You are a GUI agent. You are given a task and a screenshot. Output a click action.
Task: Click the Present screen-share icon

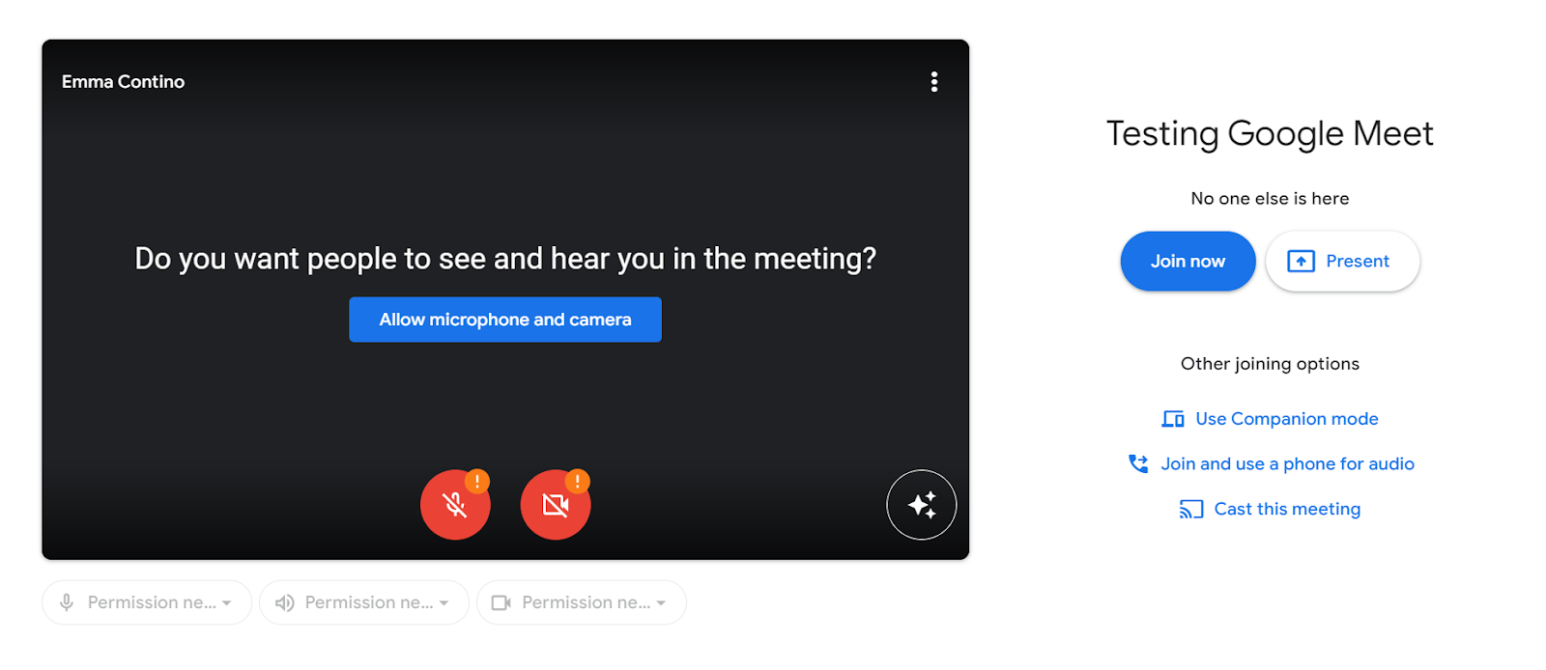point(1302,261)
